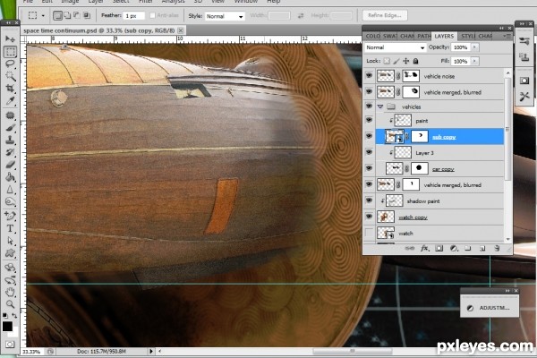537x358 pixels.
Task: Select the Dodge tool
Action: pyautogui.click(x=10, y=201)
